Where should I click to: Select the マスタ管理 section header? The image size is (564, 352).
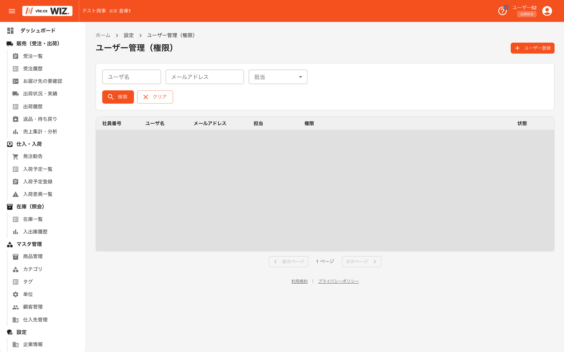(x=29, y=244)
